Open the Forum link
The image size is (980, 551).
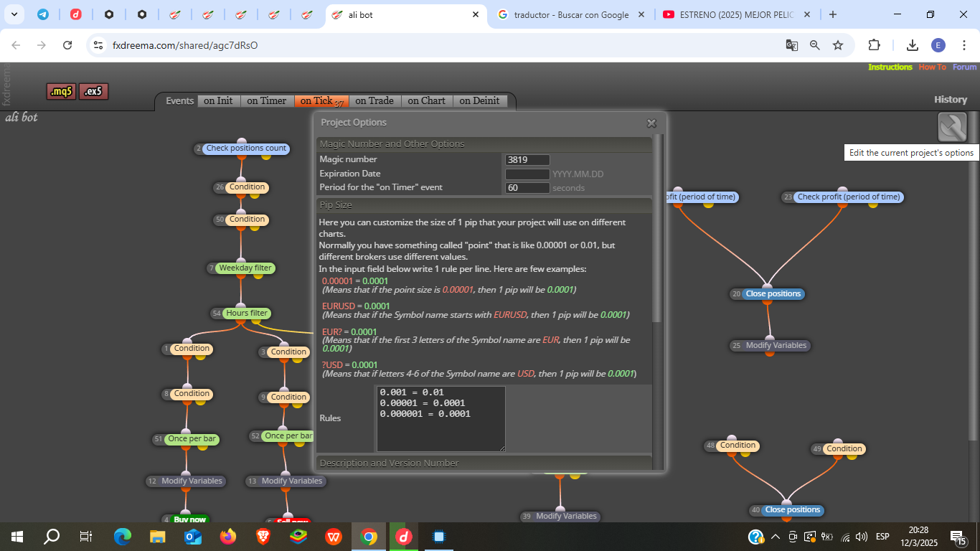pos(965,67)
